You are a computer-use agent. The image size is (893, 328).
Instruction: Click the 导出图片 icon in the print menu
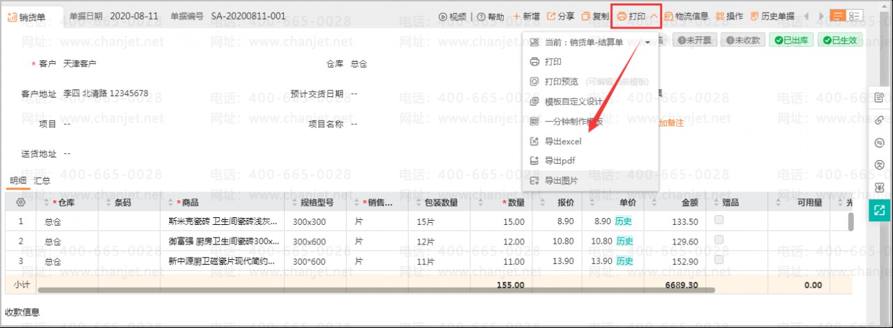pyautogui.click(x=534, y=180)
